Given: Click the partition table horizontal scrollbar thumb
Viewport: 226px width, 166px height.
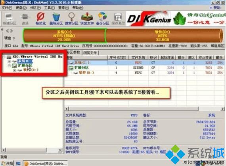Looking at the screenshot, I should [134, 109].
